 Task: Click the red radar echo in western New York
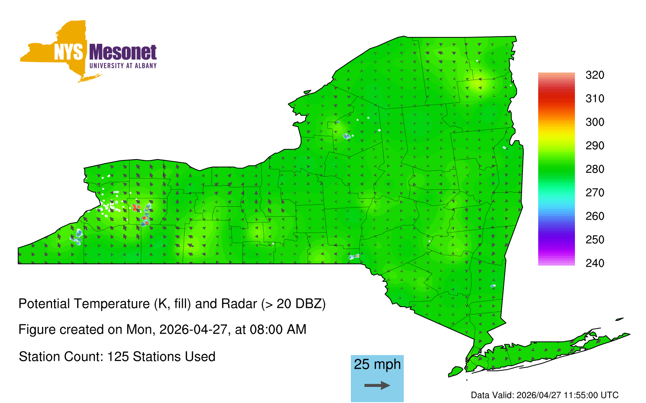(136, 208)
